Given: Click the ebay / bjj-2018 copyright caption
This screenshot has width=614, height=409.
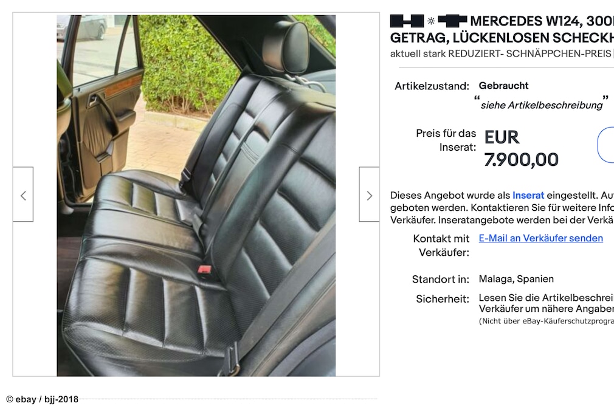Looking at the screenshot, I should pos(43,399).
